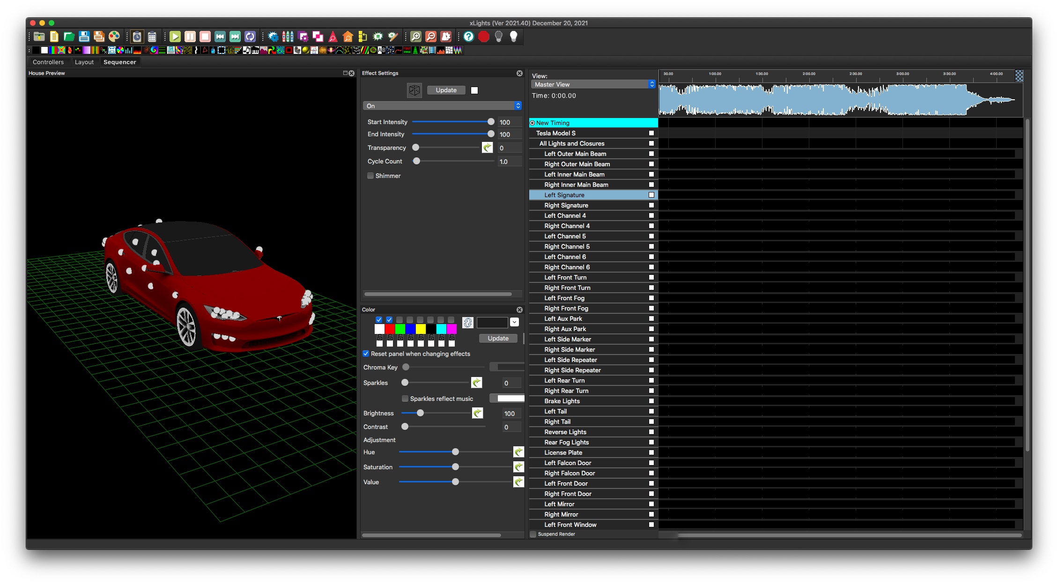1058x584 pixels.
Task: Close the House Preview panel
Action: pyautogui.click(x=352, y=74)
